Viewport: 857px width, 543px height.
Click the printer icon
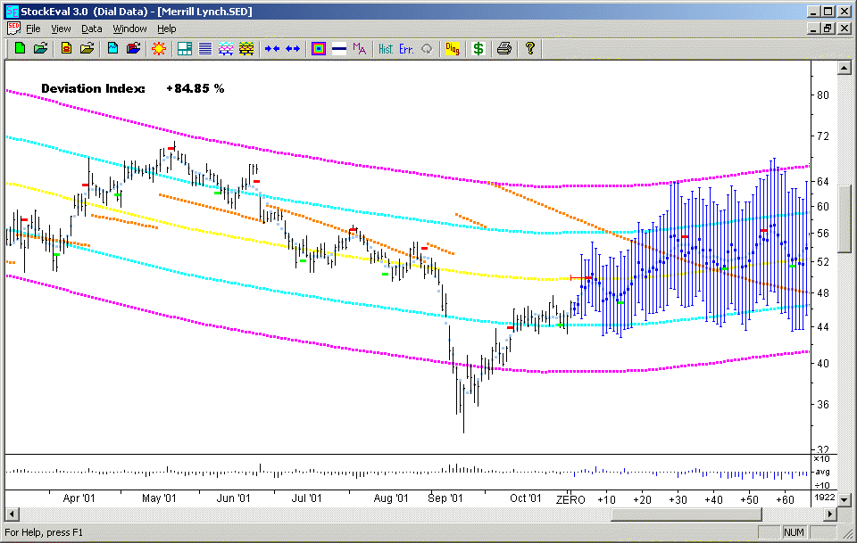click(503, 48)
